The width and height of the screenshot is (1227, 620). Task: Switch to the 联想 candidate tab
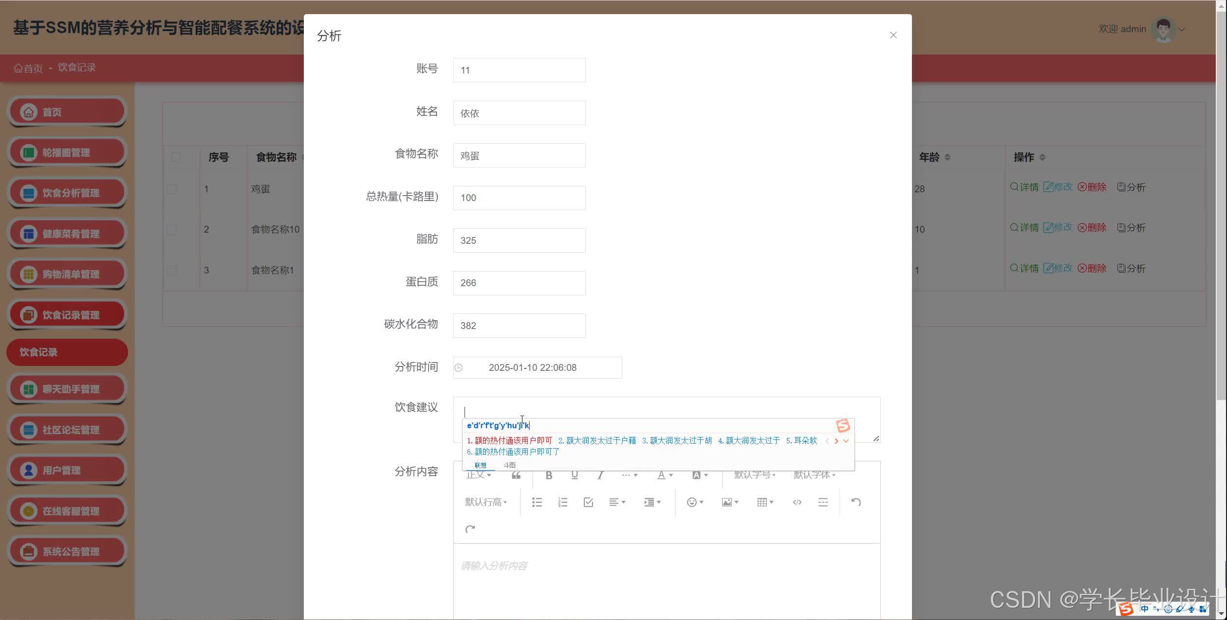click(x=480, y=465)
